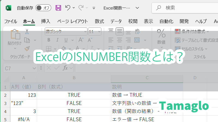Expand the 条件付き書式 dropdown
Image resolution: width=218 pixels, height=122 pixels.
coord(192,31)
